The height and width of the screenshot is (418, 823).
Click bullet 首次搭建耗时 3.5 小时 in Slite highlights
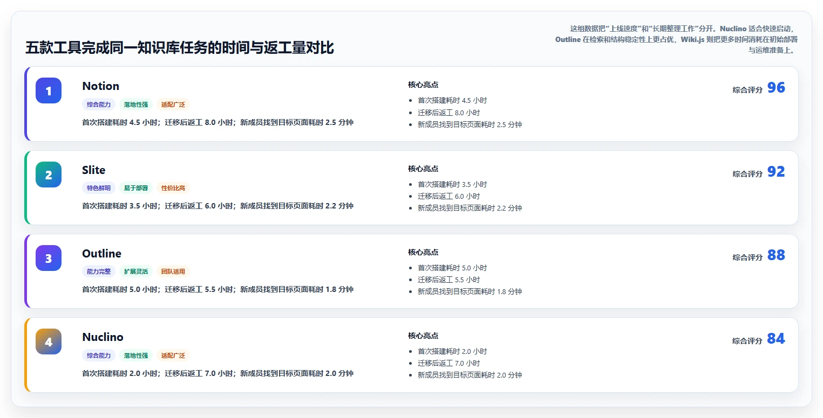(x=452, y=184)
